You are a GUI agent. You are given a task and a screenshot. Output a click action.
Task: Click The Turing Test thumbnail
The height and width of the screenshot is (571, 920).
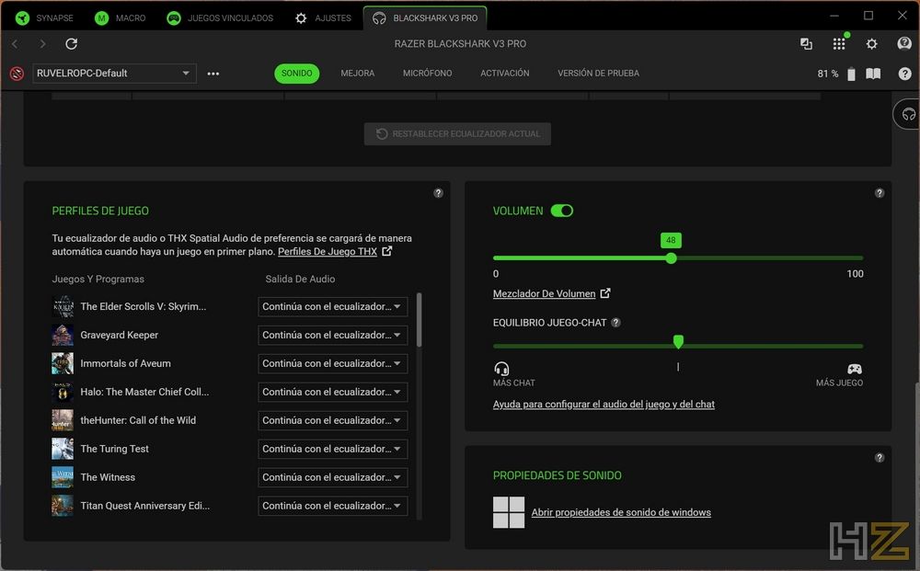63,449
